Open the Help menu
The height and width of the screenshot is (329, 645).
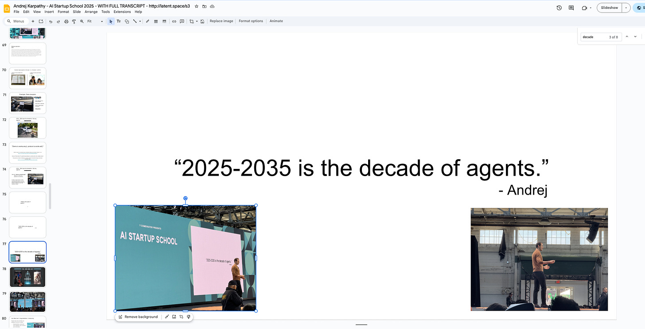(138, 12)
